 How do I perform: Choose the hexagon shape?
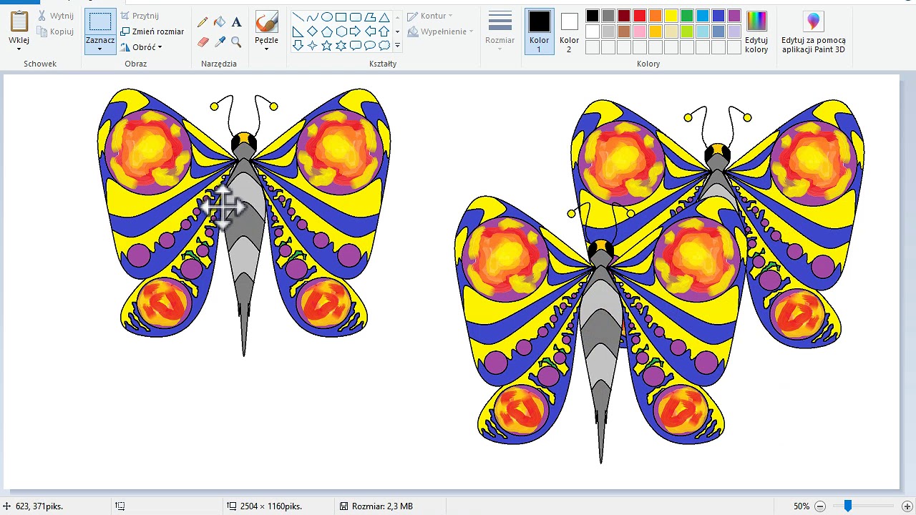click(341, 31)
